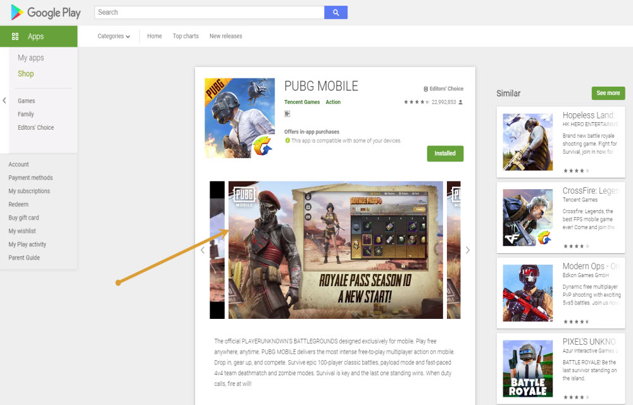Open the Parent Guide link
The height and width of the screenshot is (405, 633).
point(24,258)
